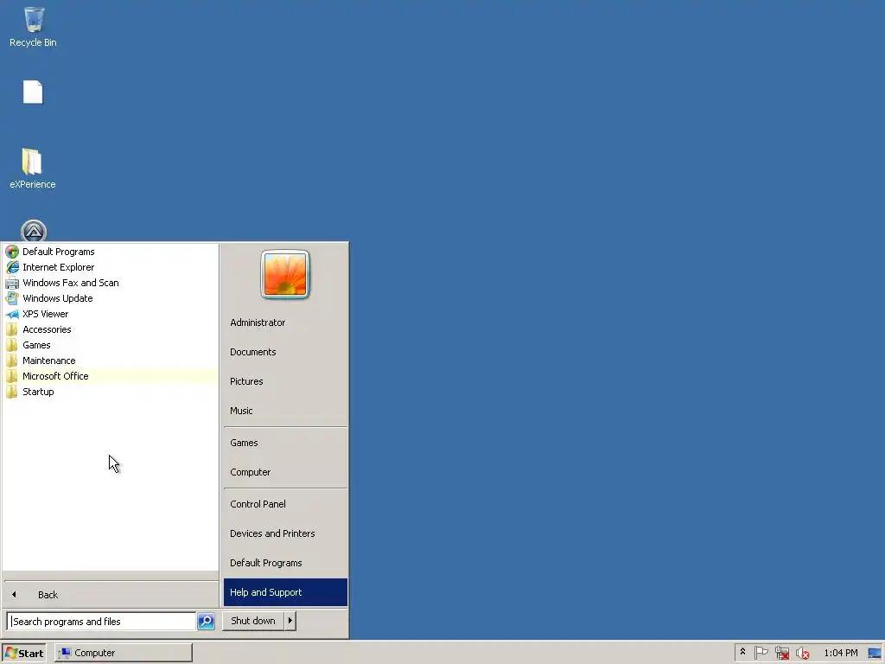Open Help and Support

point(285,592)
